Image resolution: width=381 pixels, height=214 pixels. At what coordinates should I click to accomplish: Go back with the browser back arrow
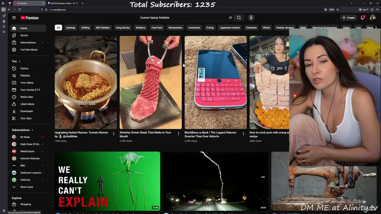click(x=9, y=10)
